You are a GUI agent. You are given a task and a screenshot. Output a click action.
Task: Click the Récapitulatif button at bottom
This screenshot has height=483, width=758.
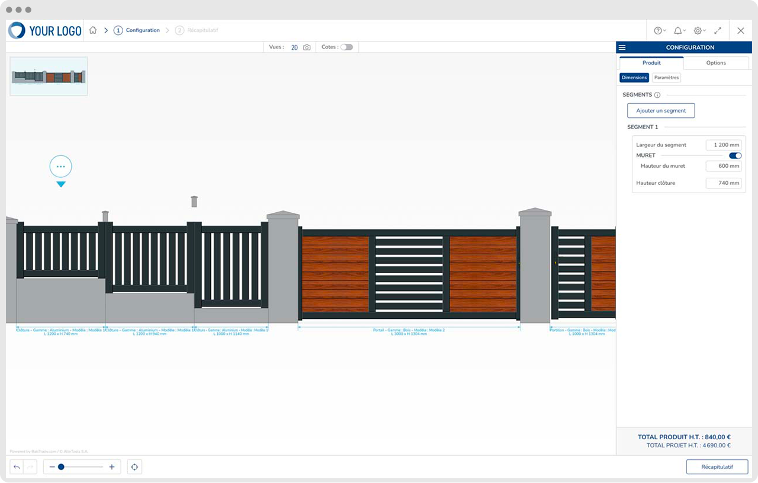[x=717, y=467]
